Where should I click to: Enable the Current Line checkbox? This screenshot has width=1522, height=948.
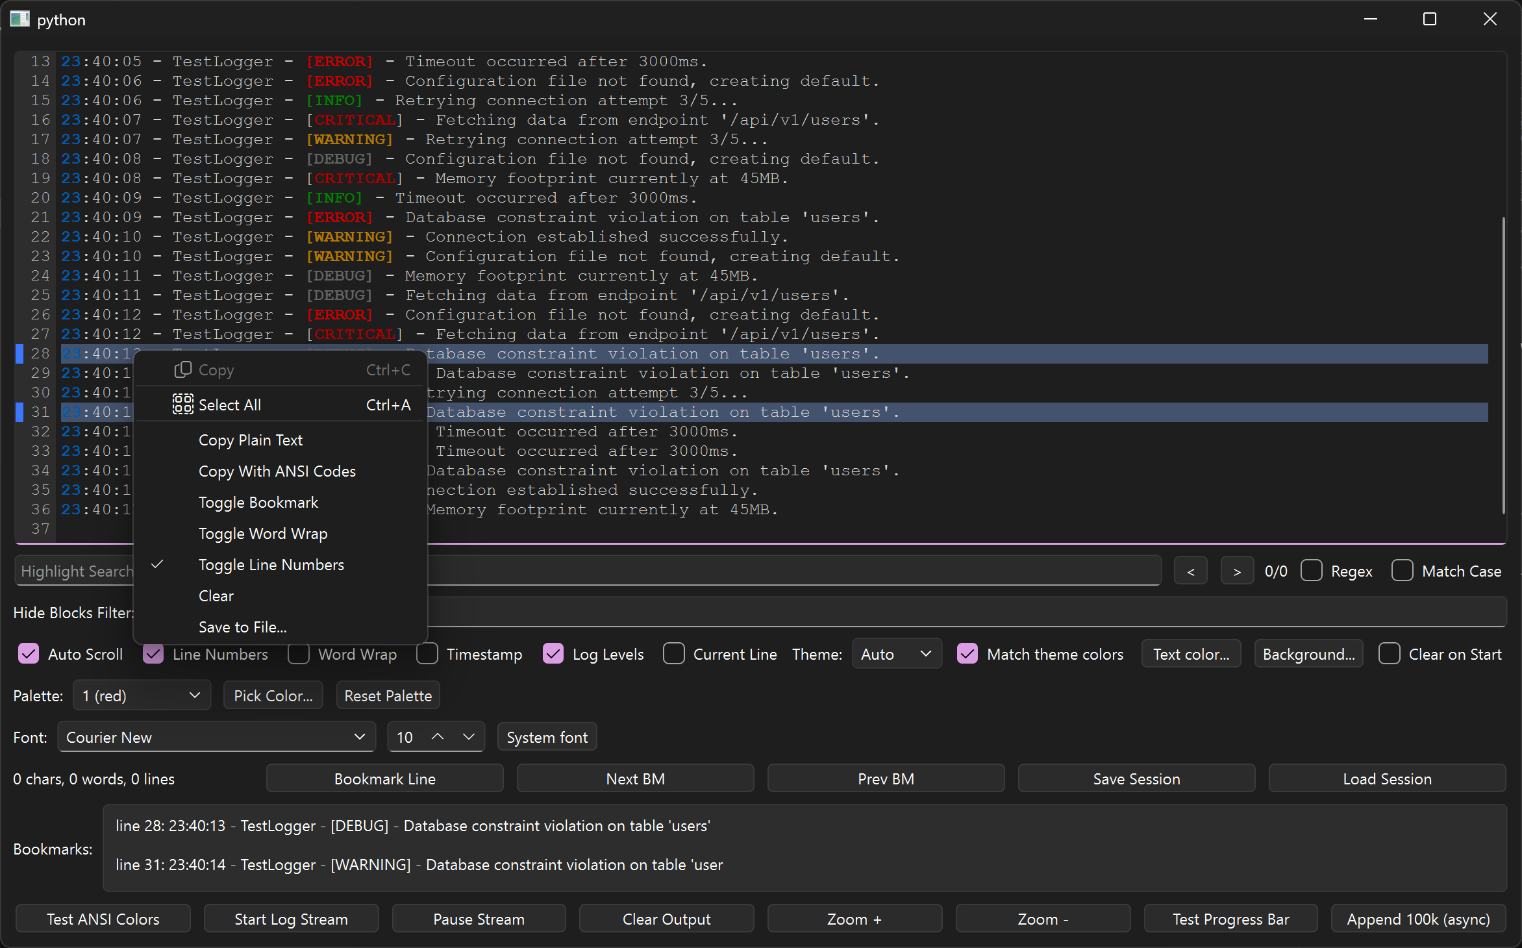tap(674, 654)
